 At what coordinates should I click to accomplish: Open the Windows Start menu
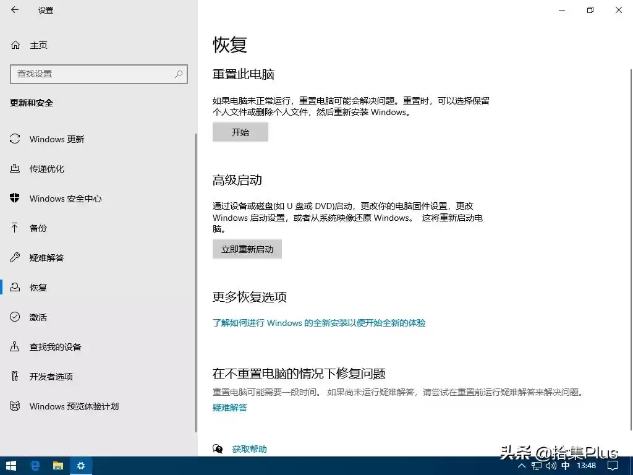coord(11,466)
